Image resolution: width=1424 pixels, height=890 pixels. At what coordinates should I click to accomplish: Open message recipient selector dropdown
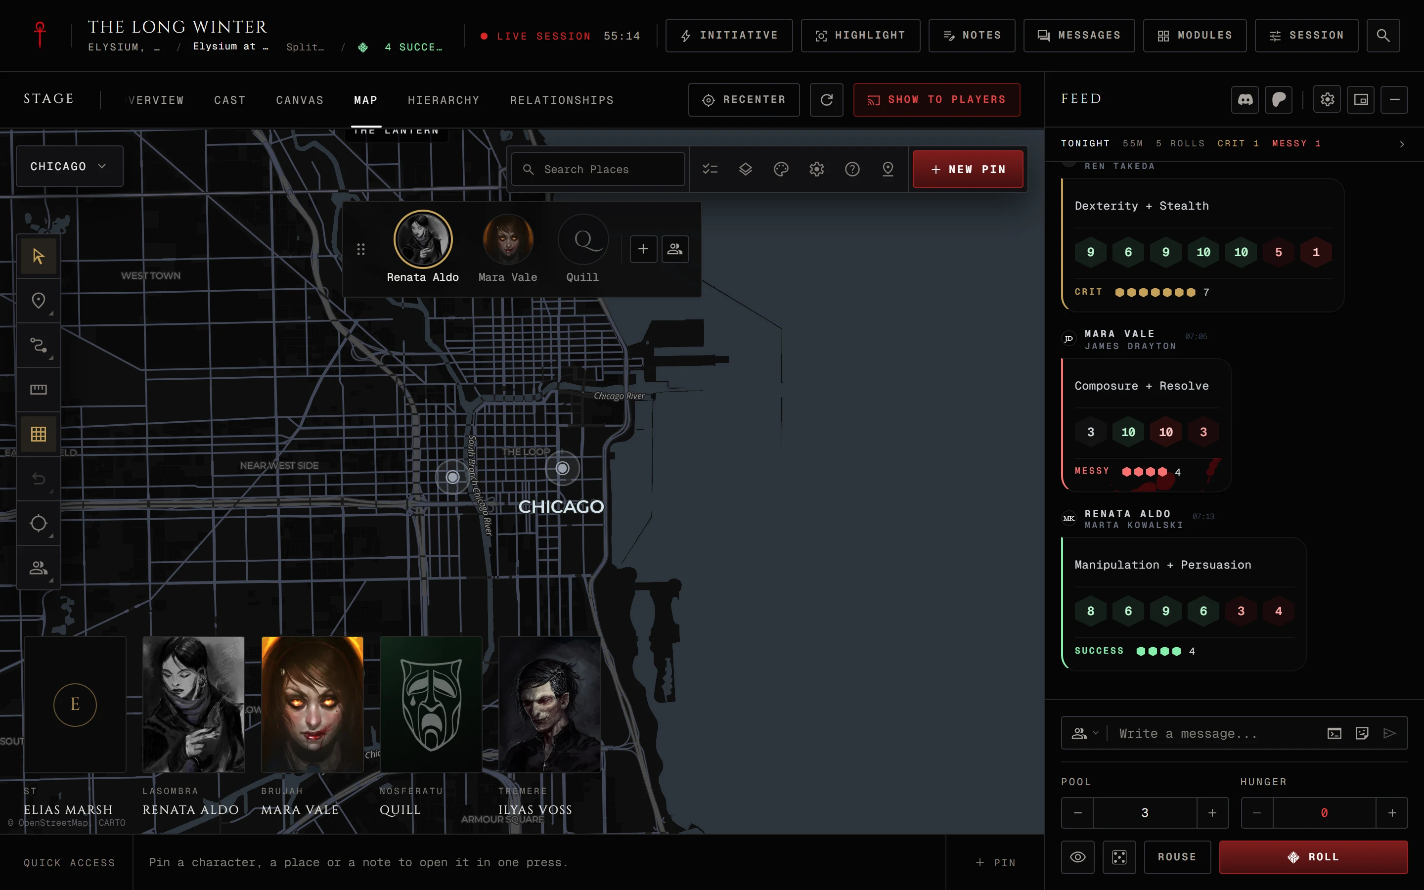(x=1085, y=733)
